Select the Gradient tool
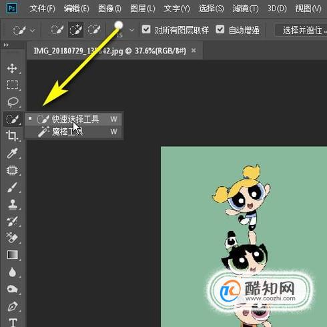This screenshot has width=327, height=327. 13,255
